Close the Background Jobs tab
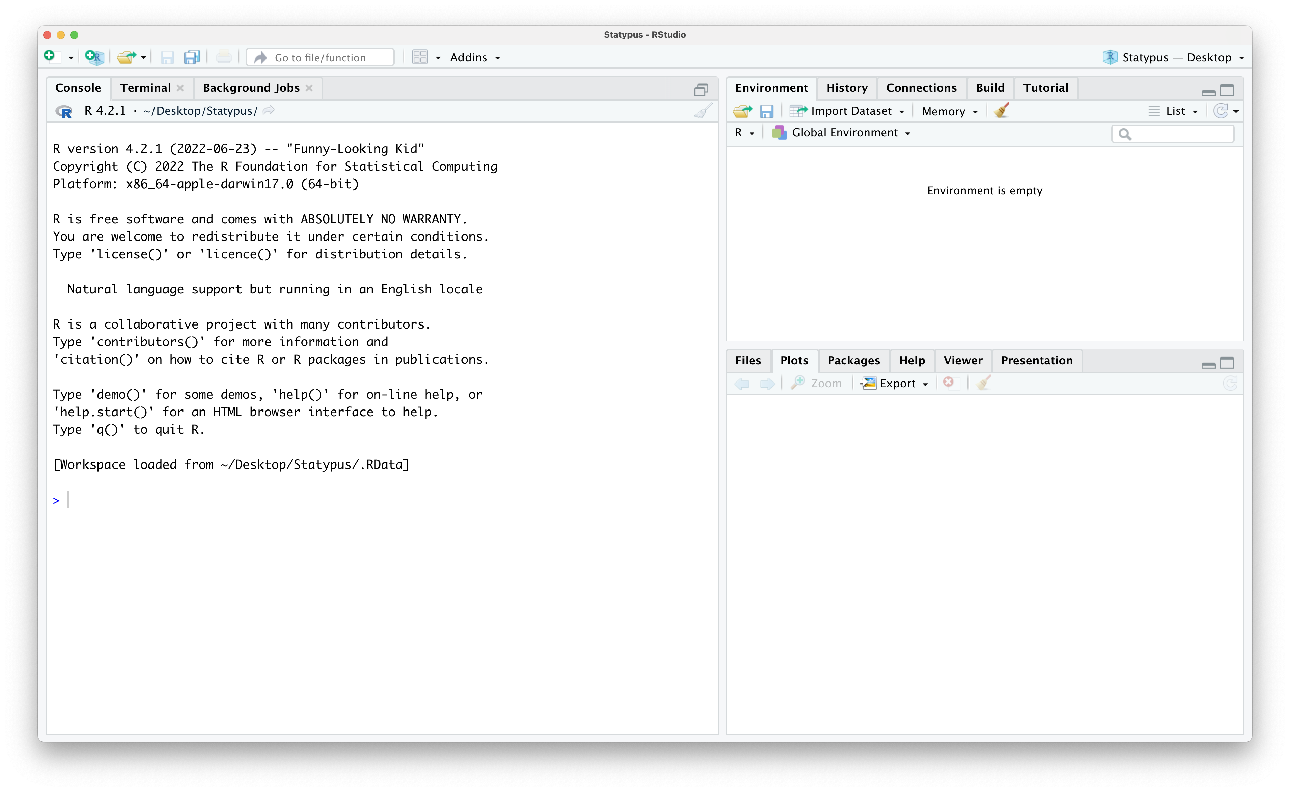 click(x=309, y=88)
